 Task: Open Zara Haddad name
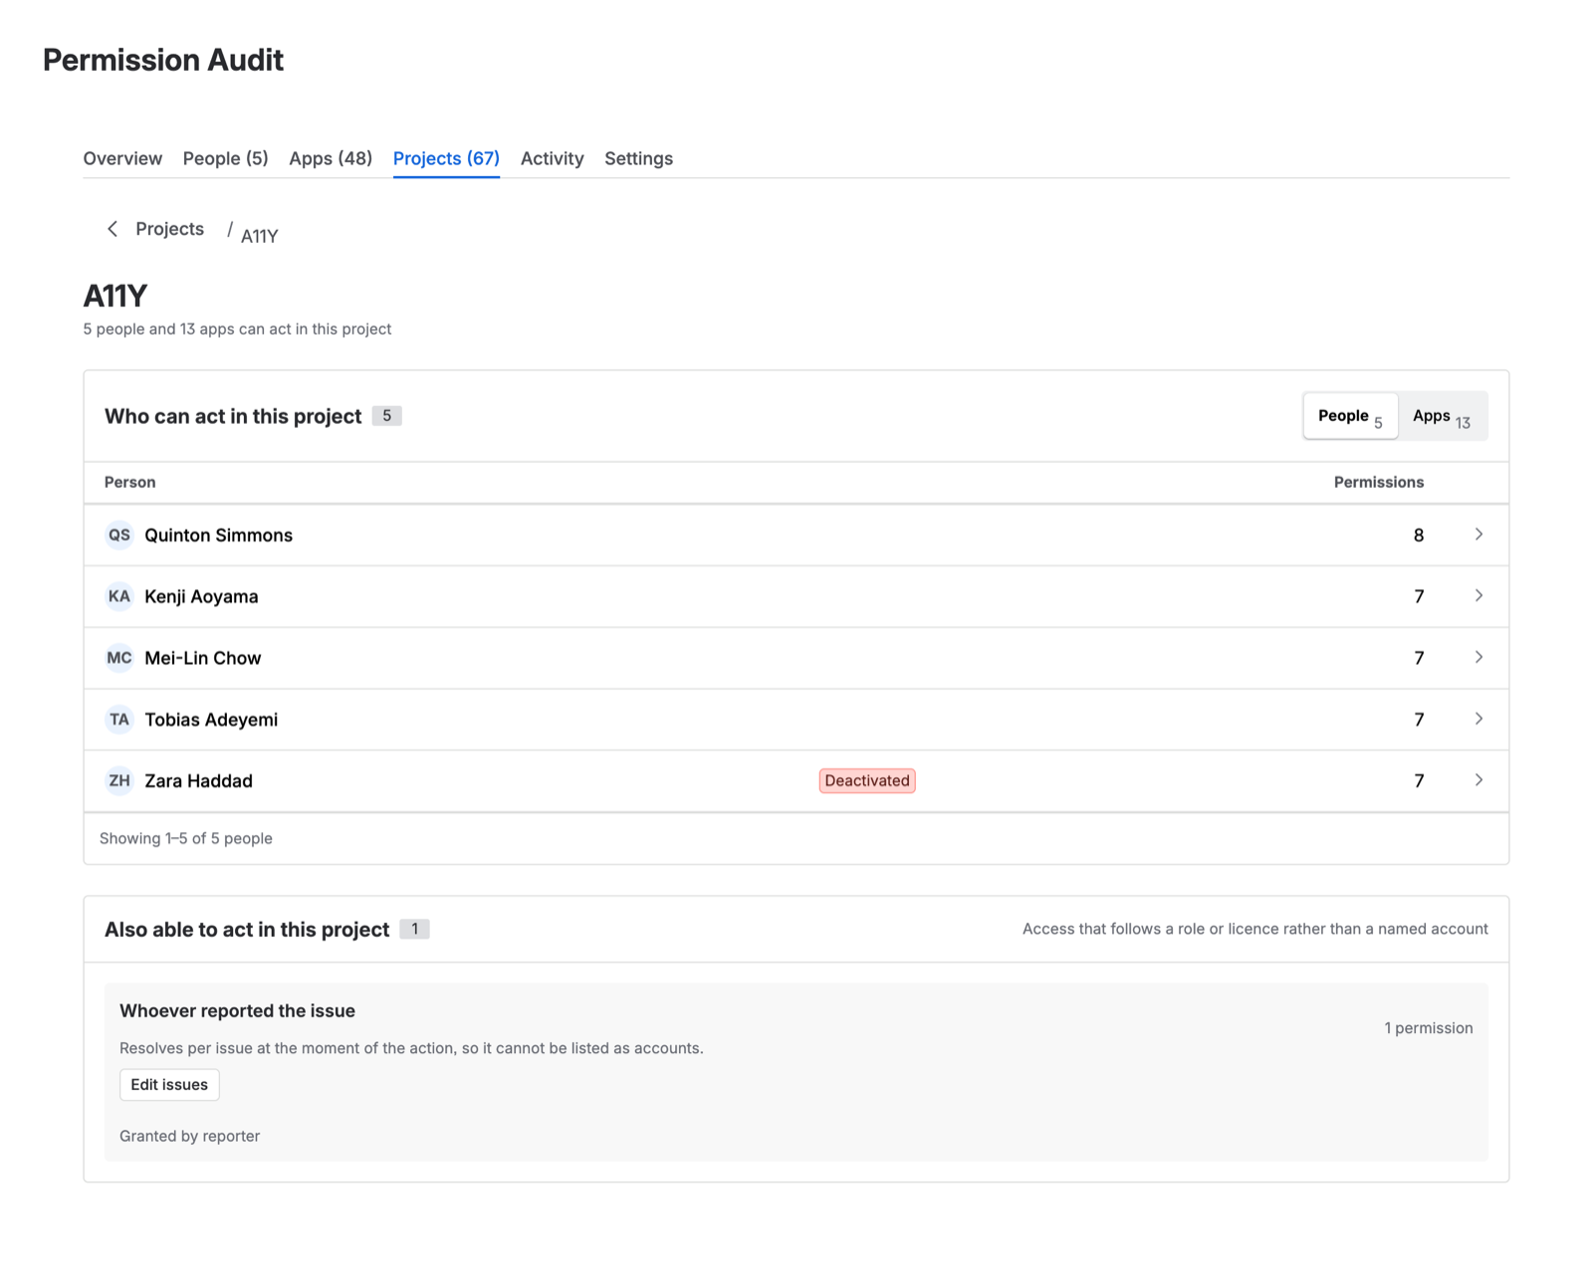[x=198, y=781]
